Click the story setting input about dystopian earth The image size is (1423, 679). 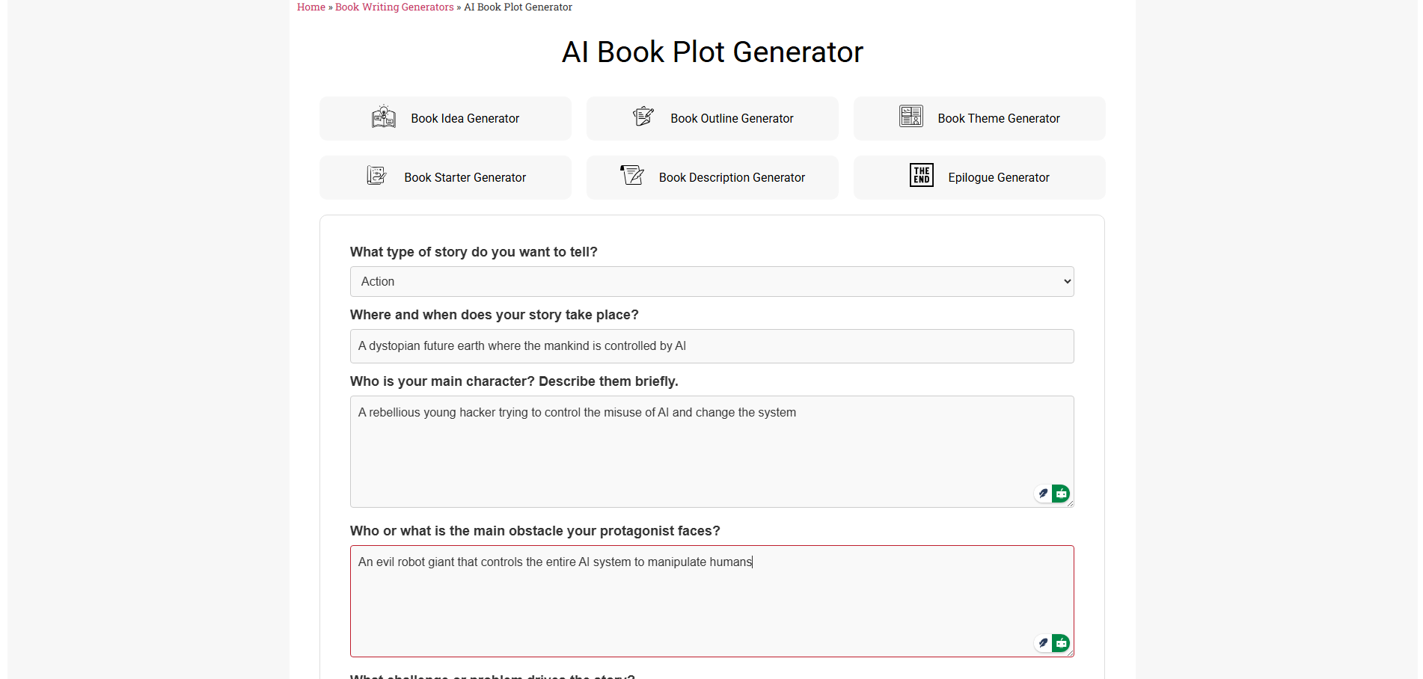(711, 345)
